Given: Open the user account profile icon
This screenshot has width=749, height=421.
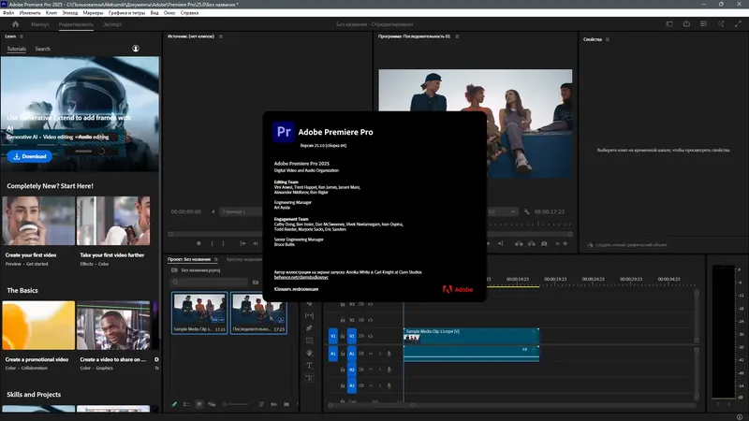Looking at the screenshot, I should (x=136, y=49).
